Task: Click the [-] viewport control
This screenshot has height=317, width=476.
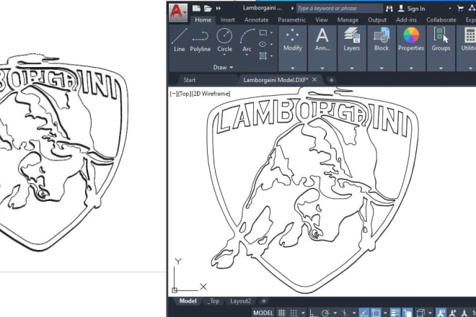Action: tap(174, 94)
